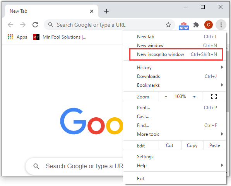Minimize the Chrome window

point(185,7)
